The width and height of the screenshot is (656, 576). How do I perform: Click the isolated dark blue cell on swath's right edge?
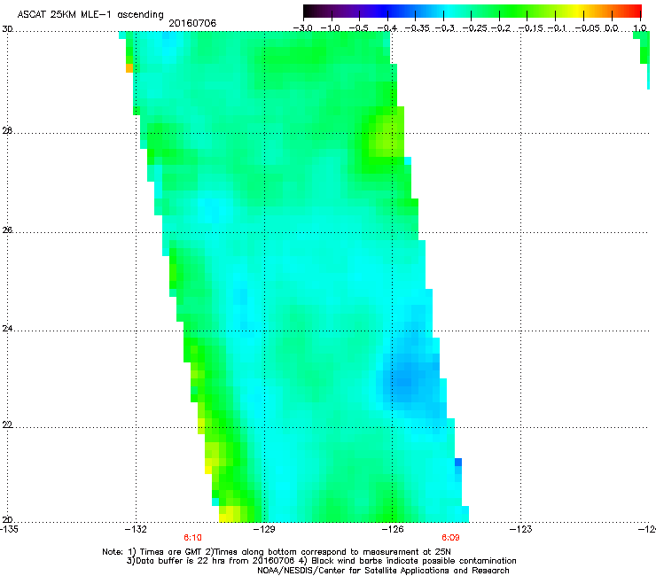point(458,463)
